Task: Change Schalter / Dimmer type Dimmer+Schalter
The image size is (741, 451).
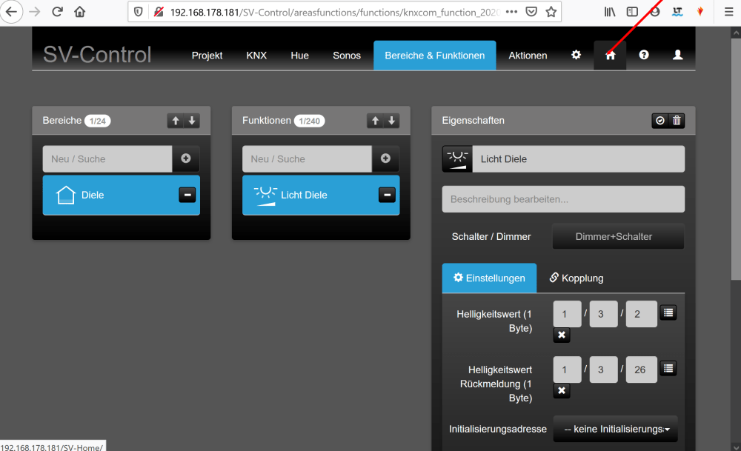Action: pyautogui.click(x=618, y=236)
